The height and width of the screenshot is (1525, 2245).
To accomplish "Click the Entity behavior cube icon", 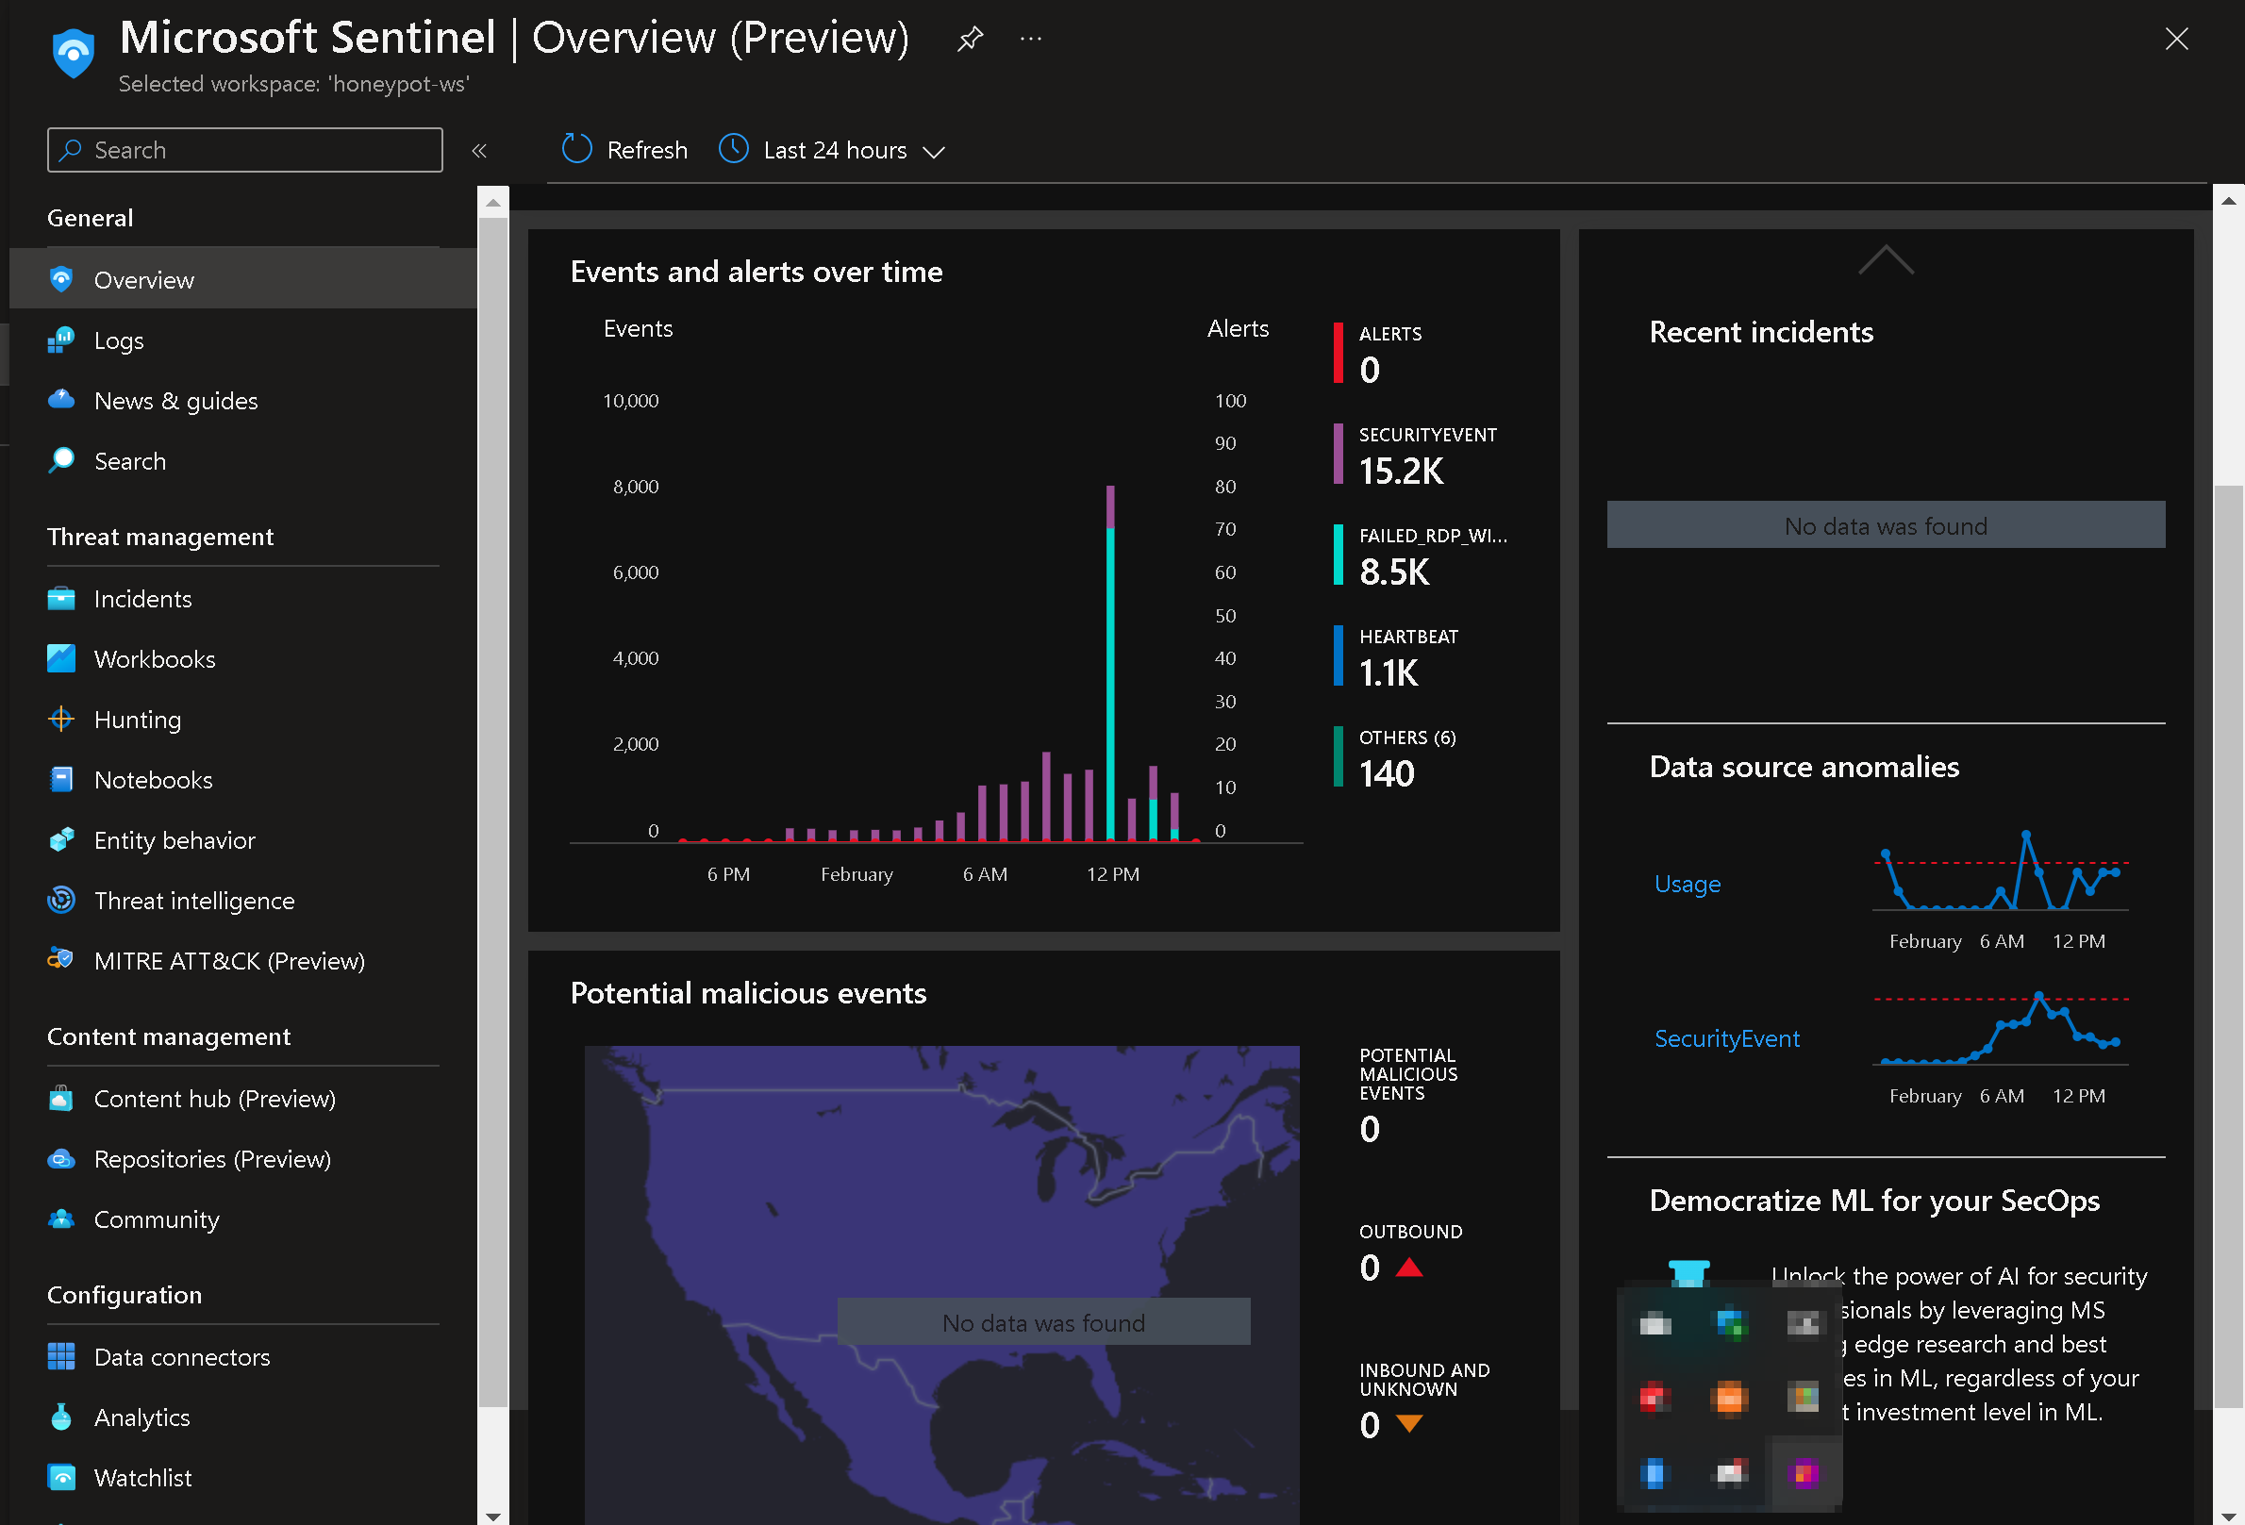I will pyautogui.click(x=61, y=839).
